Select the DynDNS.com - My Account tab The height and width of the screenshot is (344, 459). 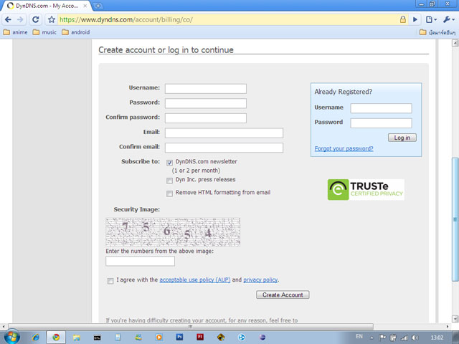coord(47,6)
